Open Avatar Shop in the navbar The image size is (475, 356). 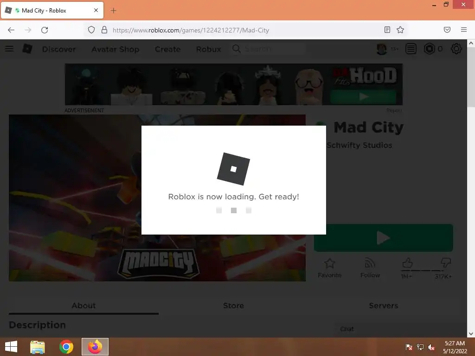(x=116, y=49)
